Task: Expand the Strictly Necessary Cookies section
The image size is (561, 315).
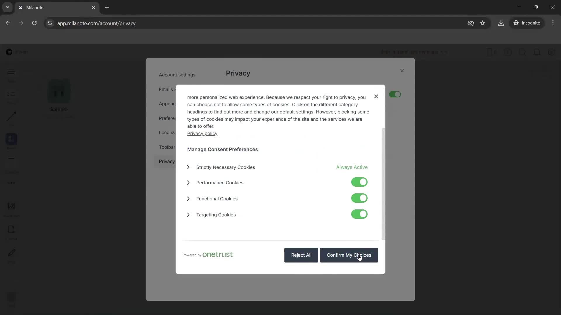Action: click(x=188, y=167)
